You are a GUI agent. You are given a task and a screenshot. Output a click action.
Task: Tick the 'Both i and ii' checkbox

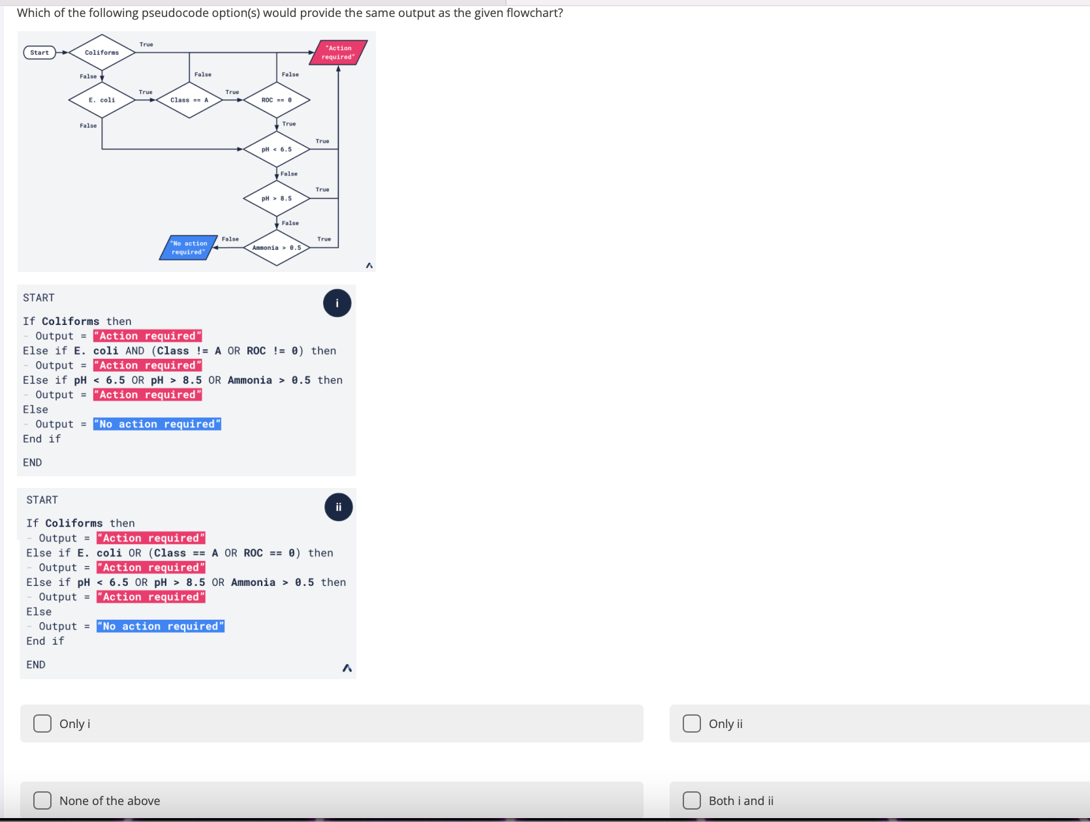[692, 800]
